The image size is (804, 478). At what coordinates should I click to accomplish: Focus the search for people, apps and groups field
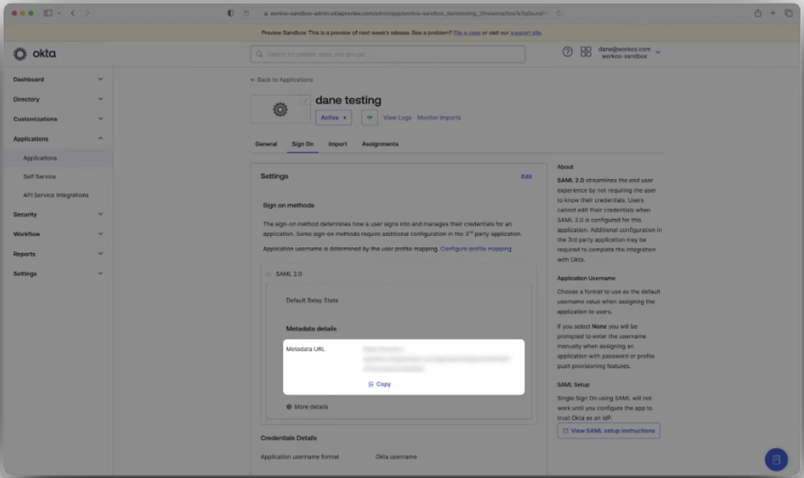pos(388,54)
